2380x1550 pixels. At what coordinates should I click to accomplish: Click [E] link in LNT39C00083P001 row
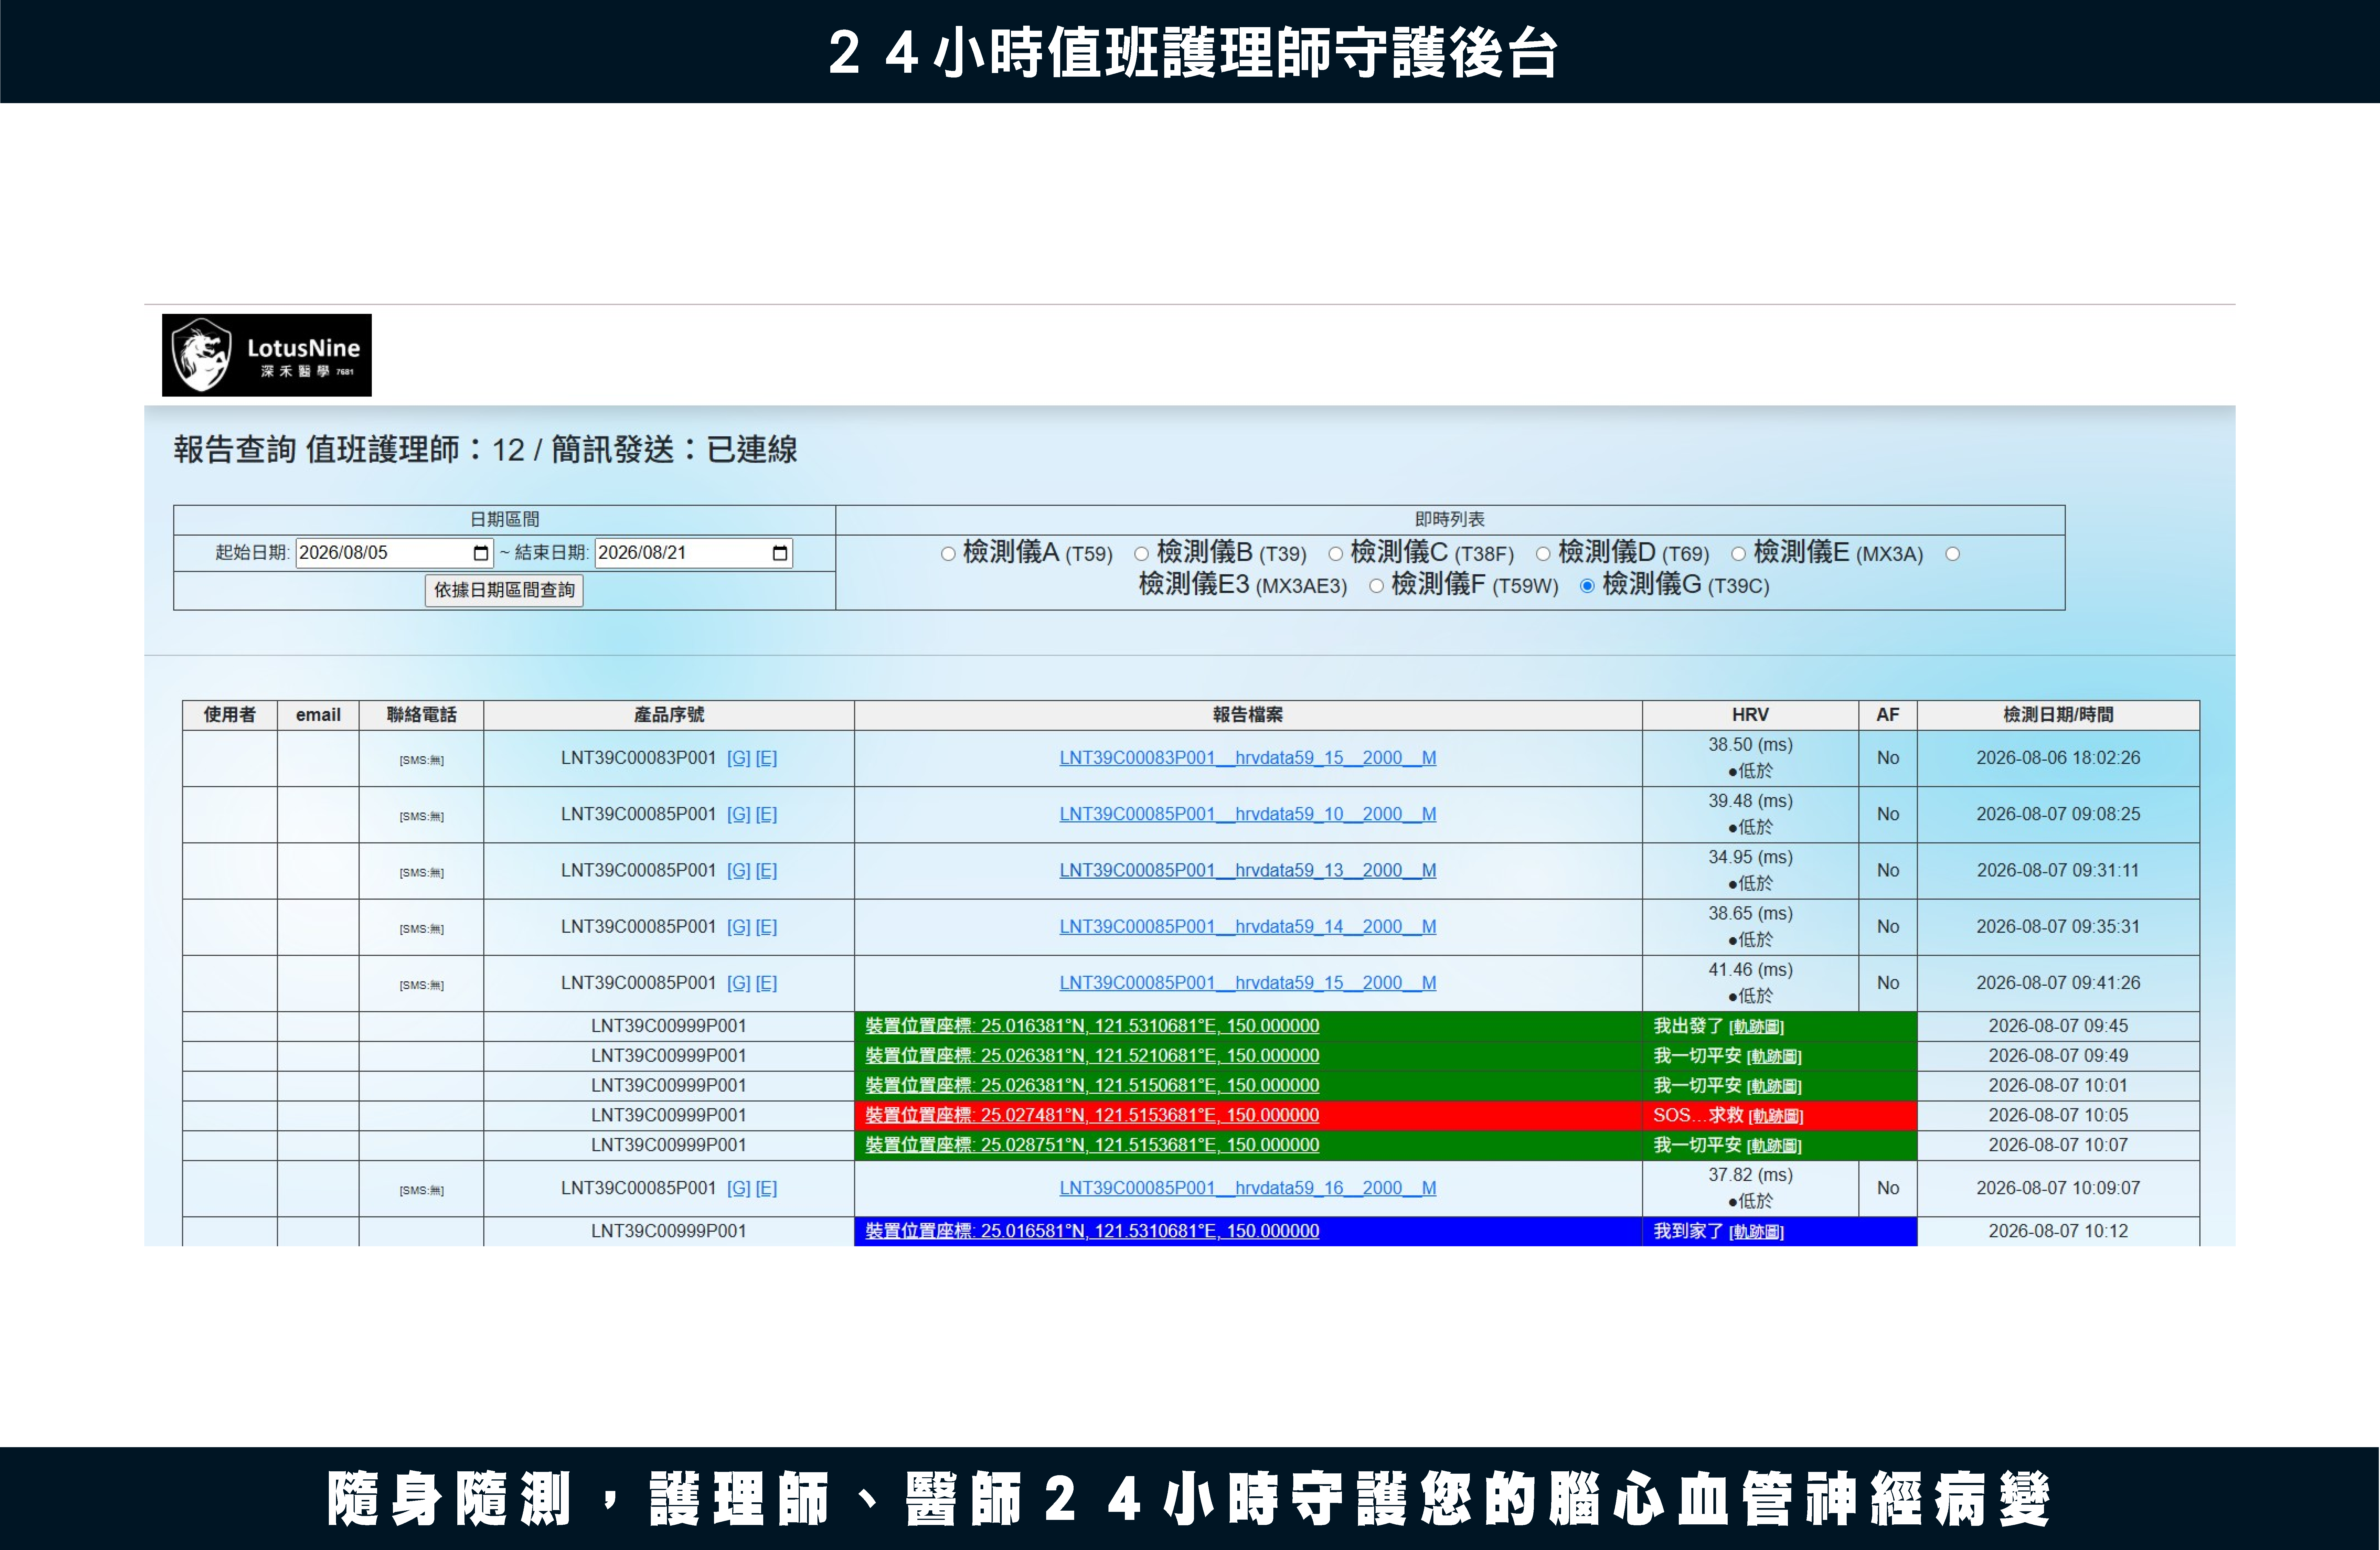766,758
